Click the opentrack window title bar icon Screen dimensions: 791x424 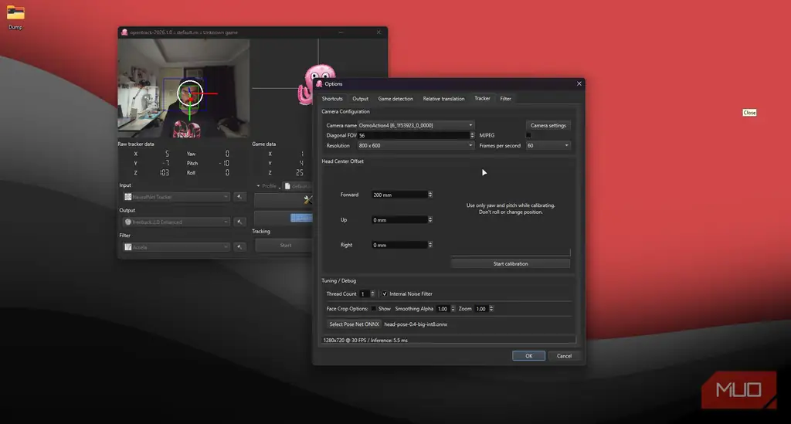[124, 32]
